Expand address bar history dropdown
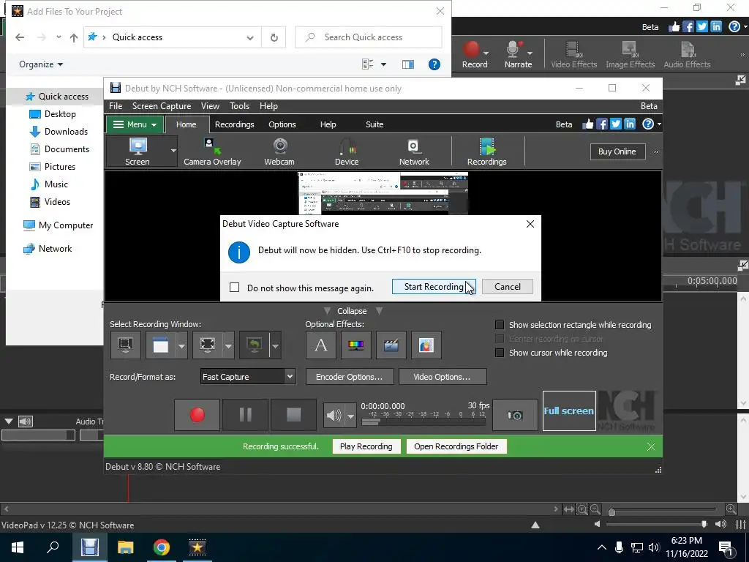 (x=250, y=37)
